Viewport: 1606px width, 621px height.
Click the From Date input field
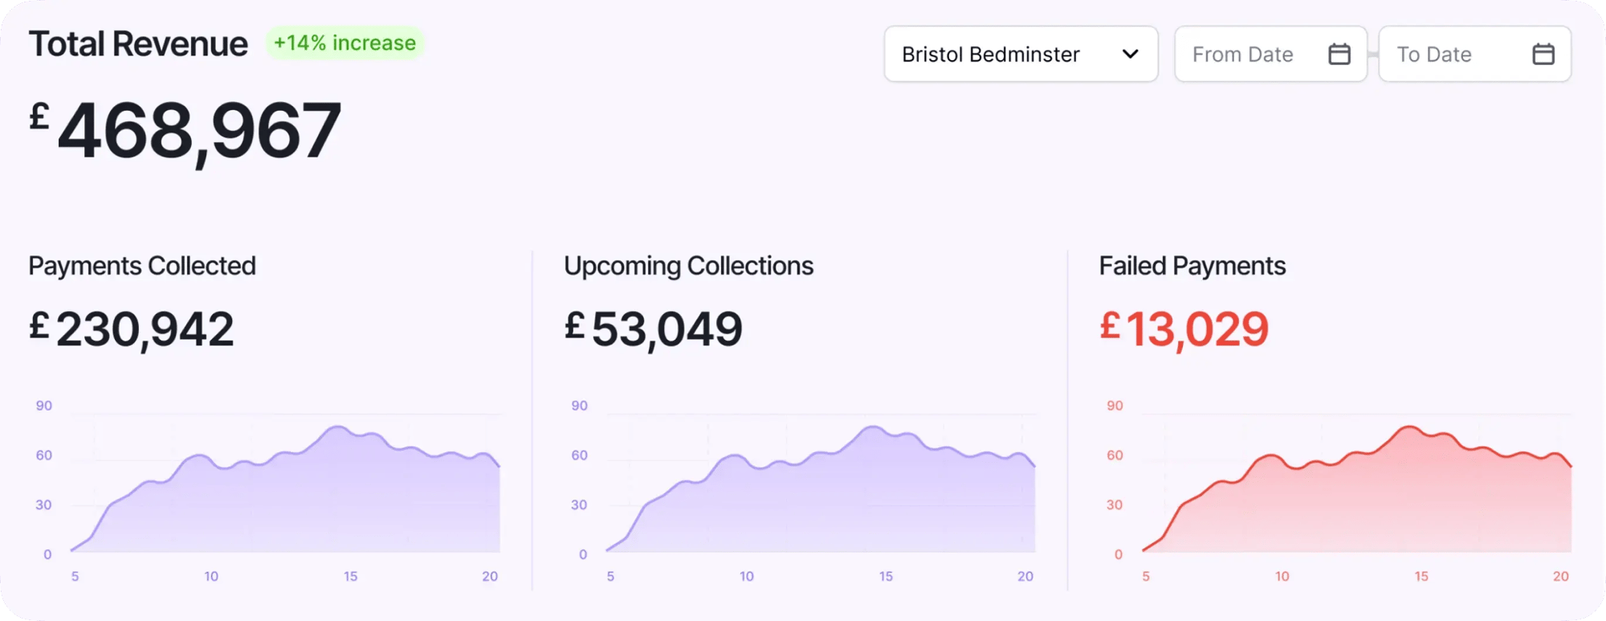tap(1243, 54)
